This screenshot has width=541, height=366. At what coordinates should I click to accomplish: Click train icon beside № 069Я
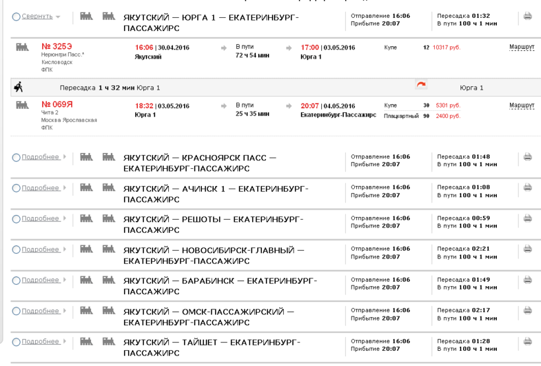pyautogui.click(x=22, y=105)
